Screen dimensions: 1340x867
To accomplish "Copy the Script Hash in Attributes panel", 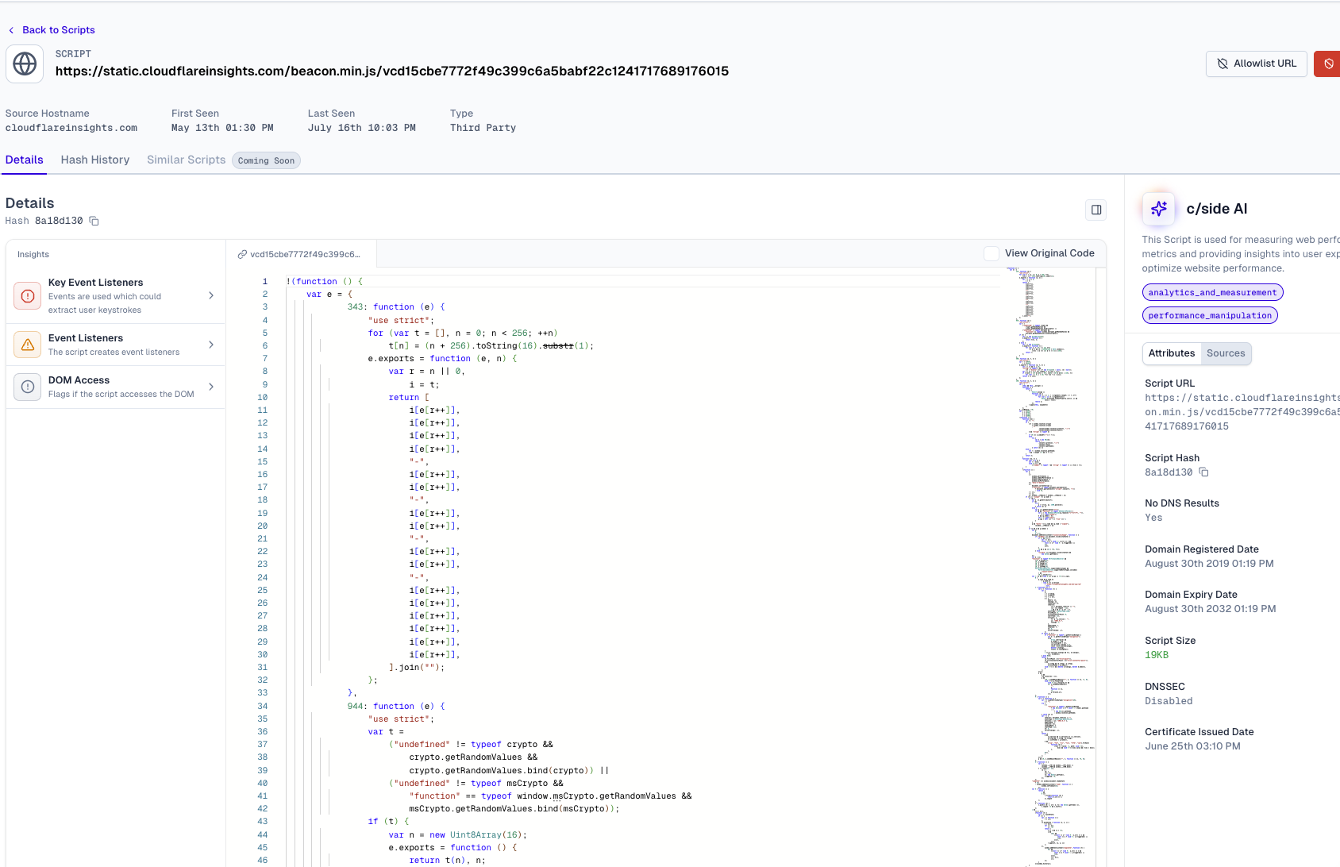I will (1204, 472).
